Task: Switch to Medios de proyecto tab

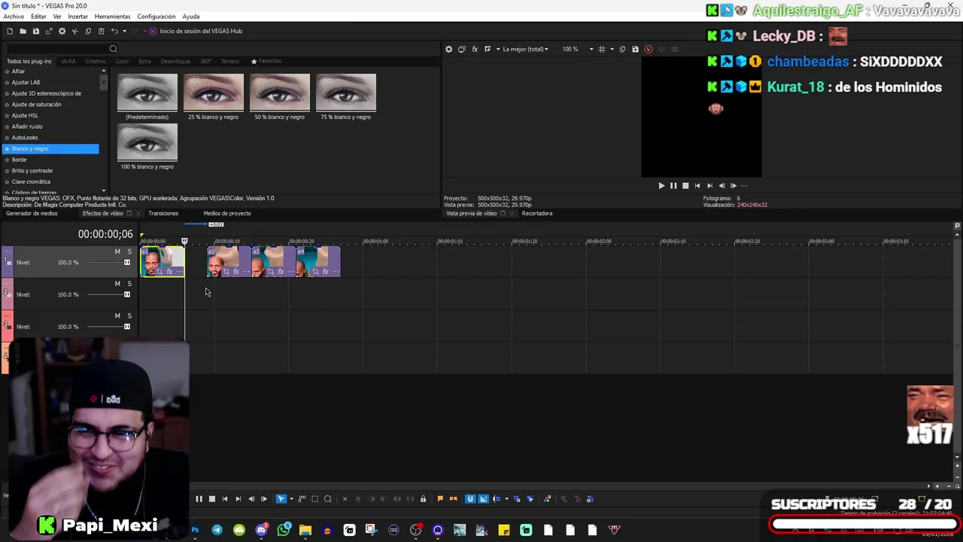Action: click(227, 213)
